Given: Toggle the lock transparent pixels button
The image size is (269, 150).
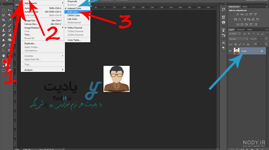Looking at the screenshot, I should (236, 44).
